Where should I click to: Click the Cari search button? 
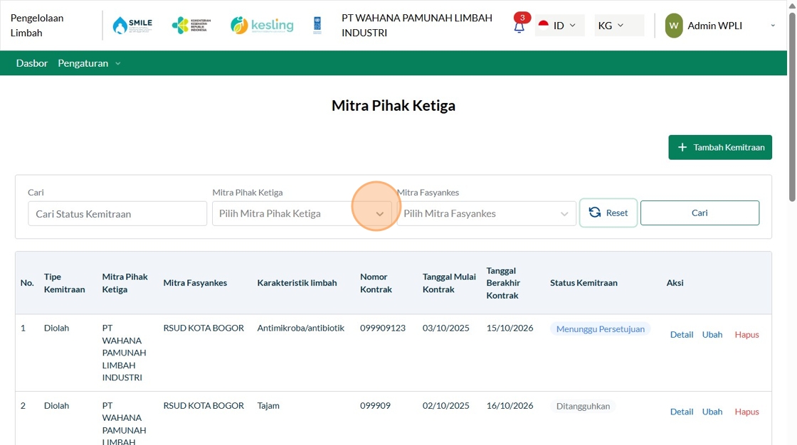click(700, 213)
